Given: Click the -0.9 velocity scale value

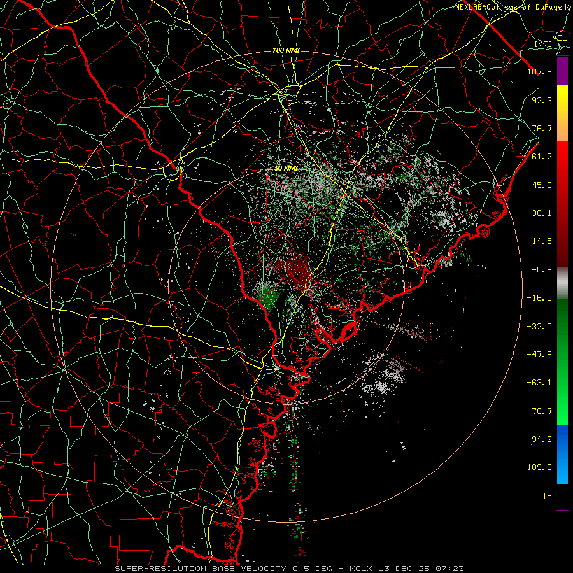Looking at the screenshot, I should pos(542,270).
